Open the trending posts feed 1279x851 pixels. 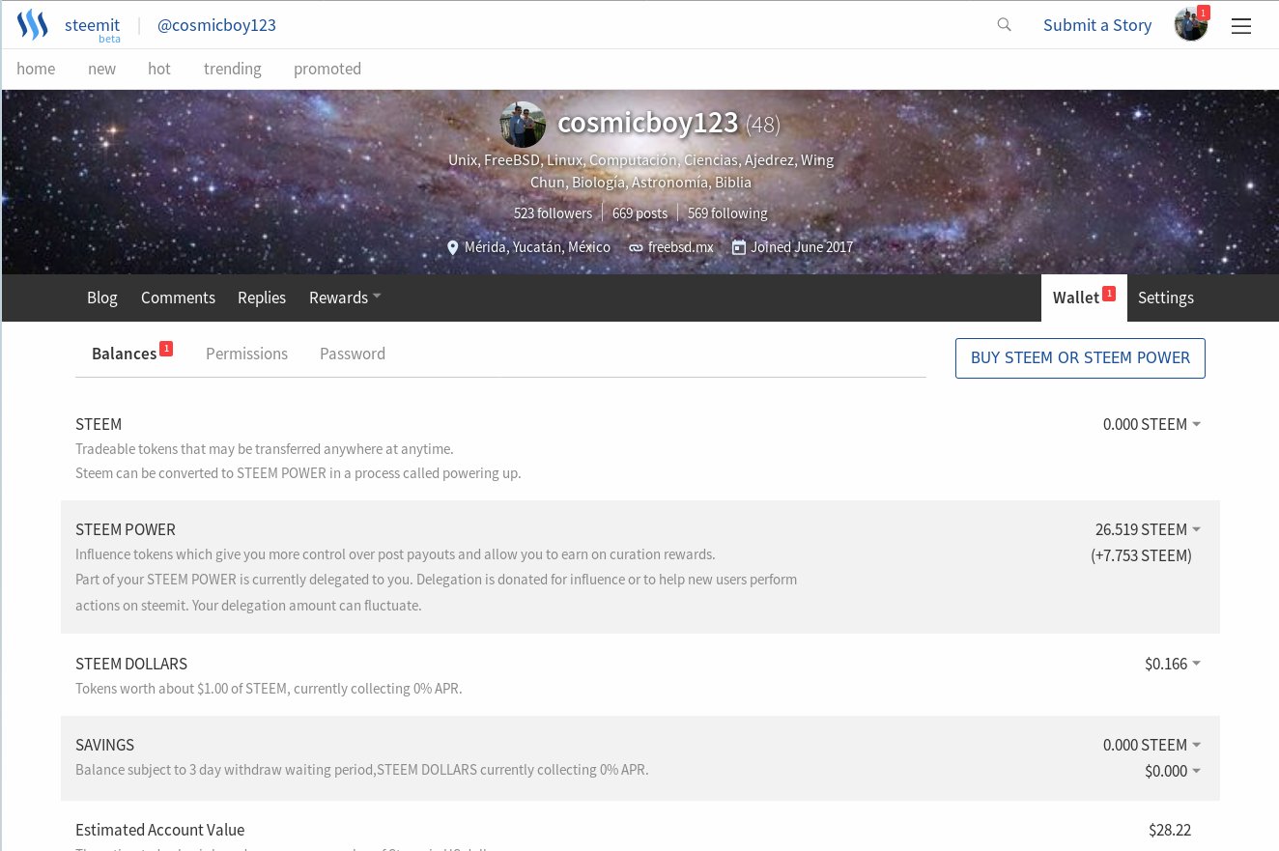pyautogui.click(x=232, y=69)
